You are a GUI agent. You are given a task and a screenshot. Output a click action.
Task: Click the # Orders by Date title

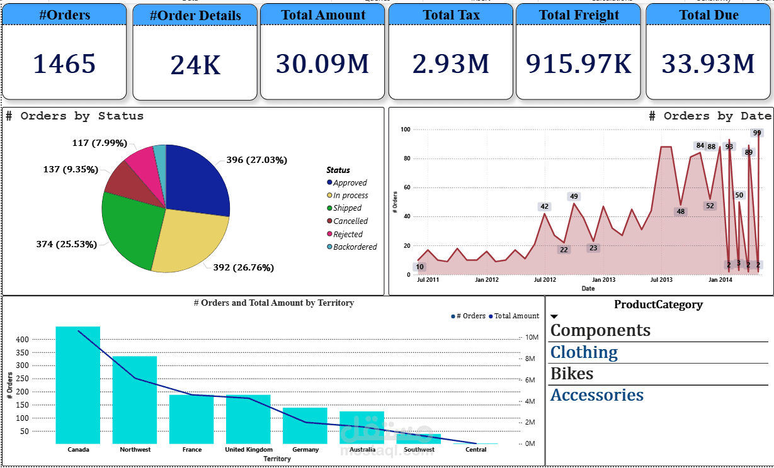(710, 116)
